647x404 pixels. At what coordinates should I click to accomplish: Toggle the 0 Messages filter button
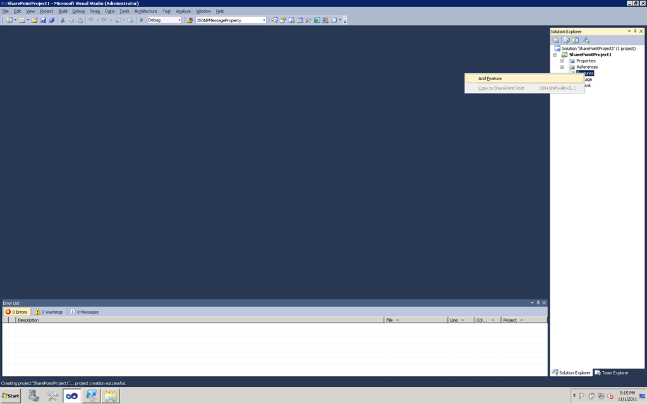(84, 312)
